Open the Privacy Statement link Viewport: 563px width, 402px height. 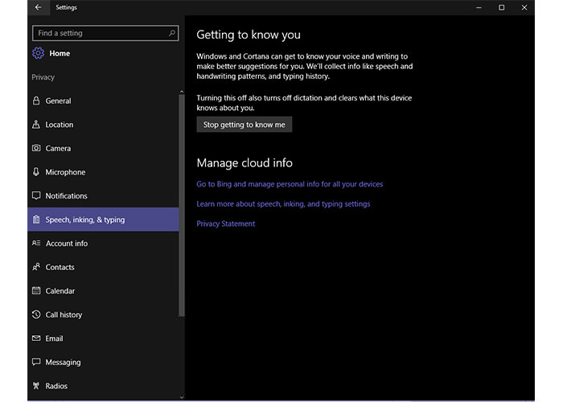(226, 224)
